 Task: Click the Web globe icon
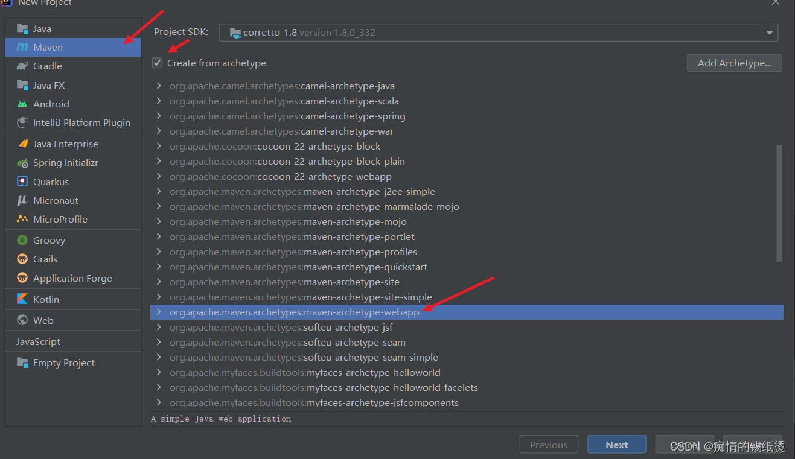(x=22, y=320)
